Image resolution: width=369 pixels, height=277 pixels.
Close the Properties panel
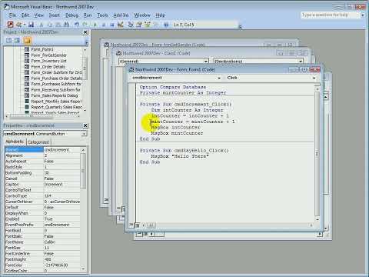tap(85, 125)
